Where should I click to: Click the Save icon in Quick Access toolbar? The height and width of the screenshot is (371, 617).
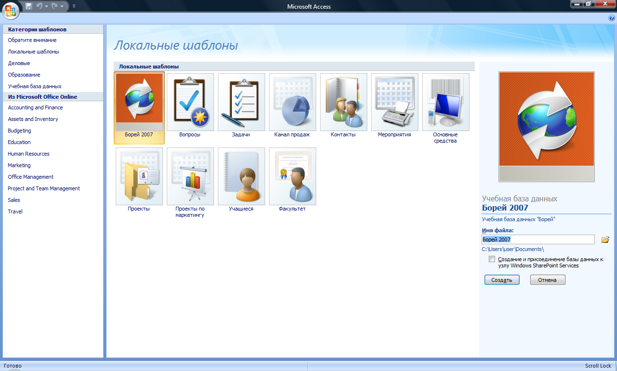(x=28, y=6)
